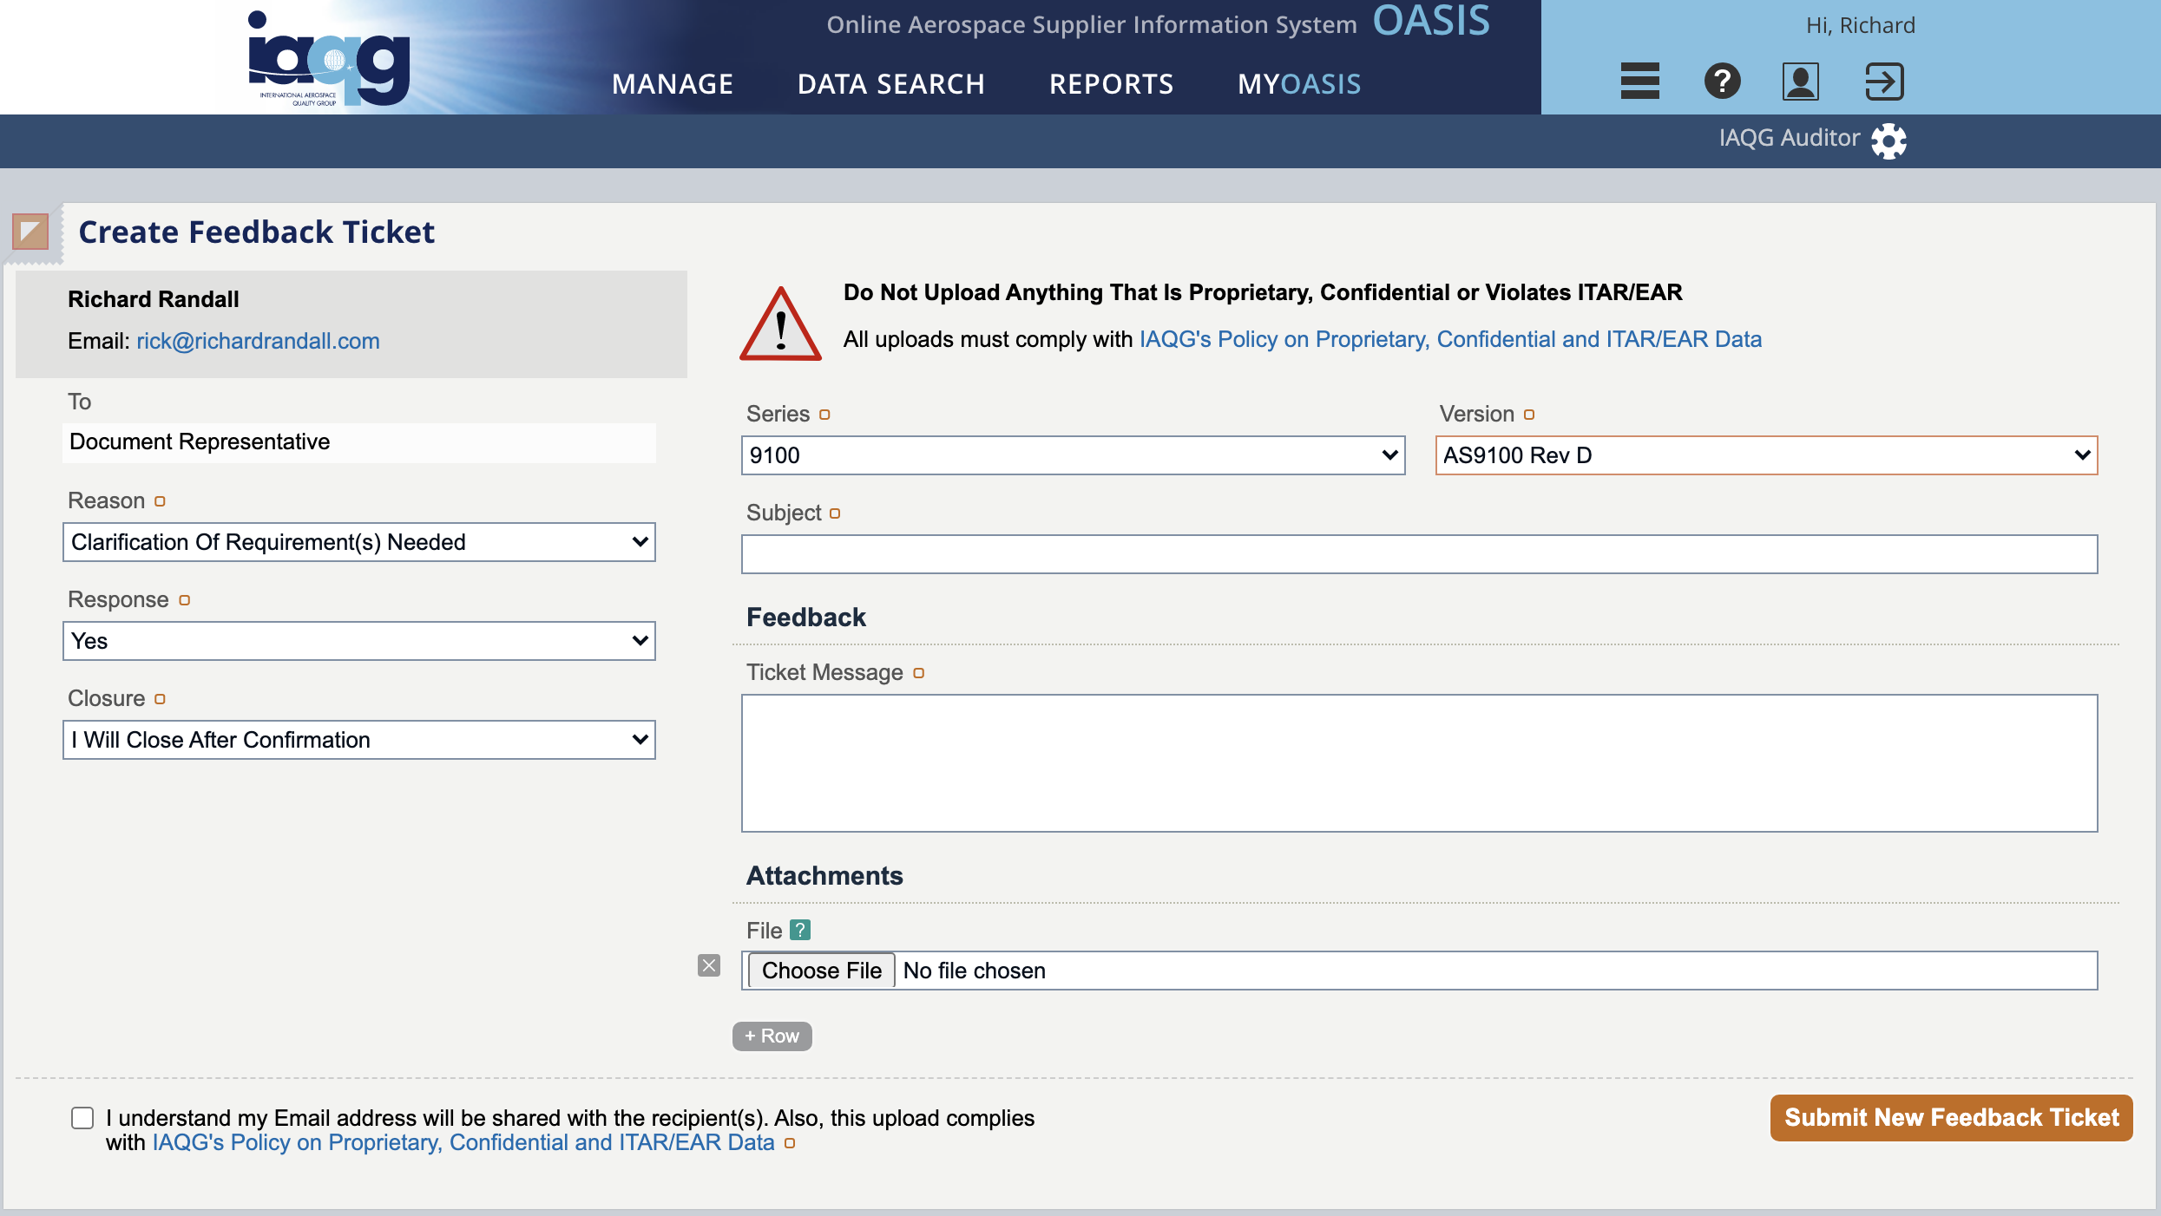Click the OASIS title text
2161x1216 pixels.
(1431, 21)
